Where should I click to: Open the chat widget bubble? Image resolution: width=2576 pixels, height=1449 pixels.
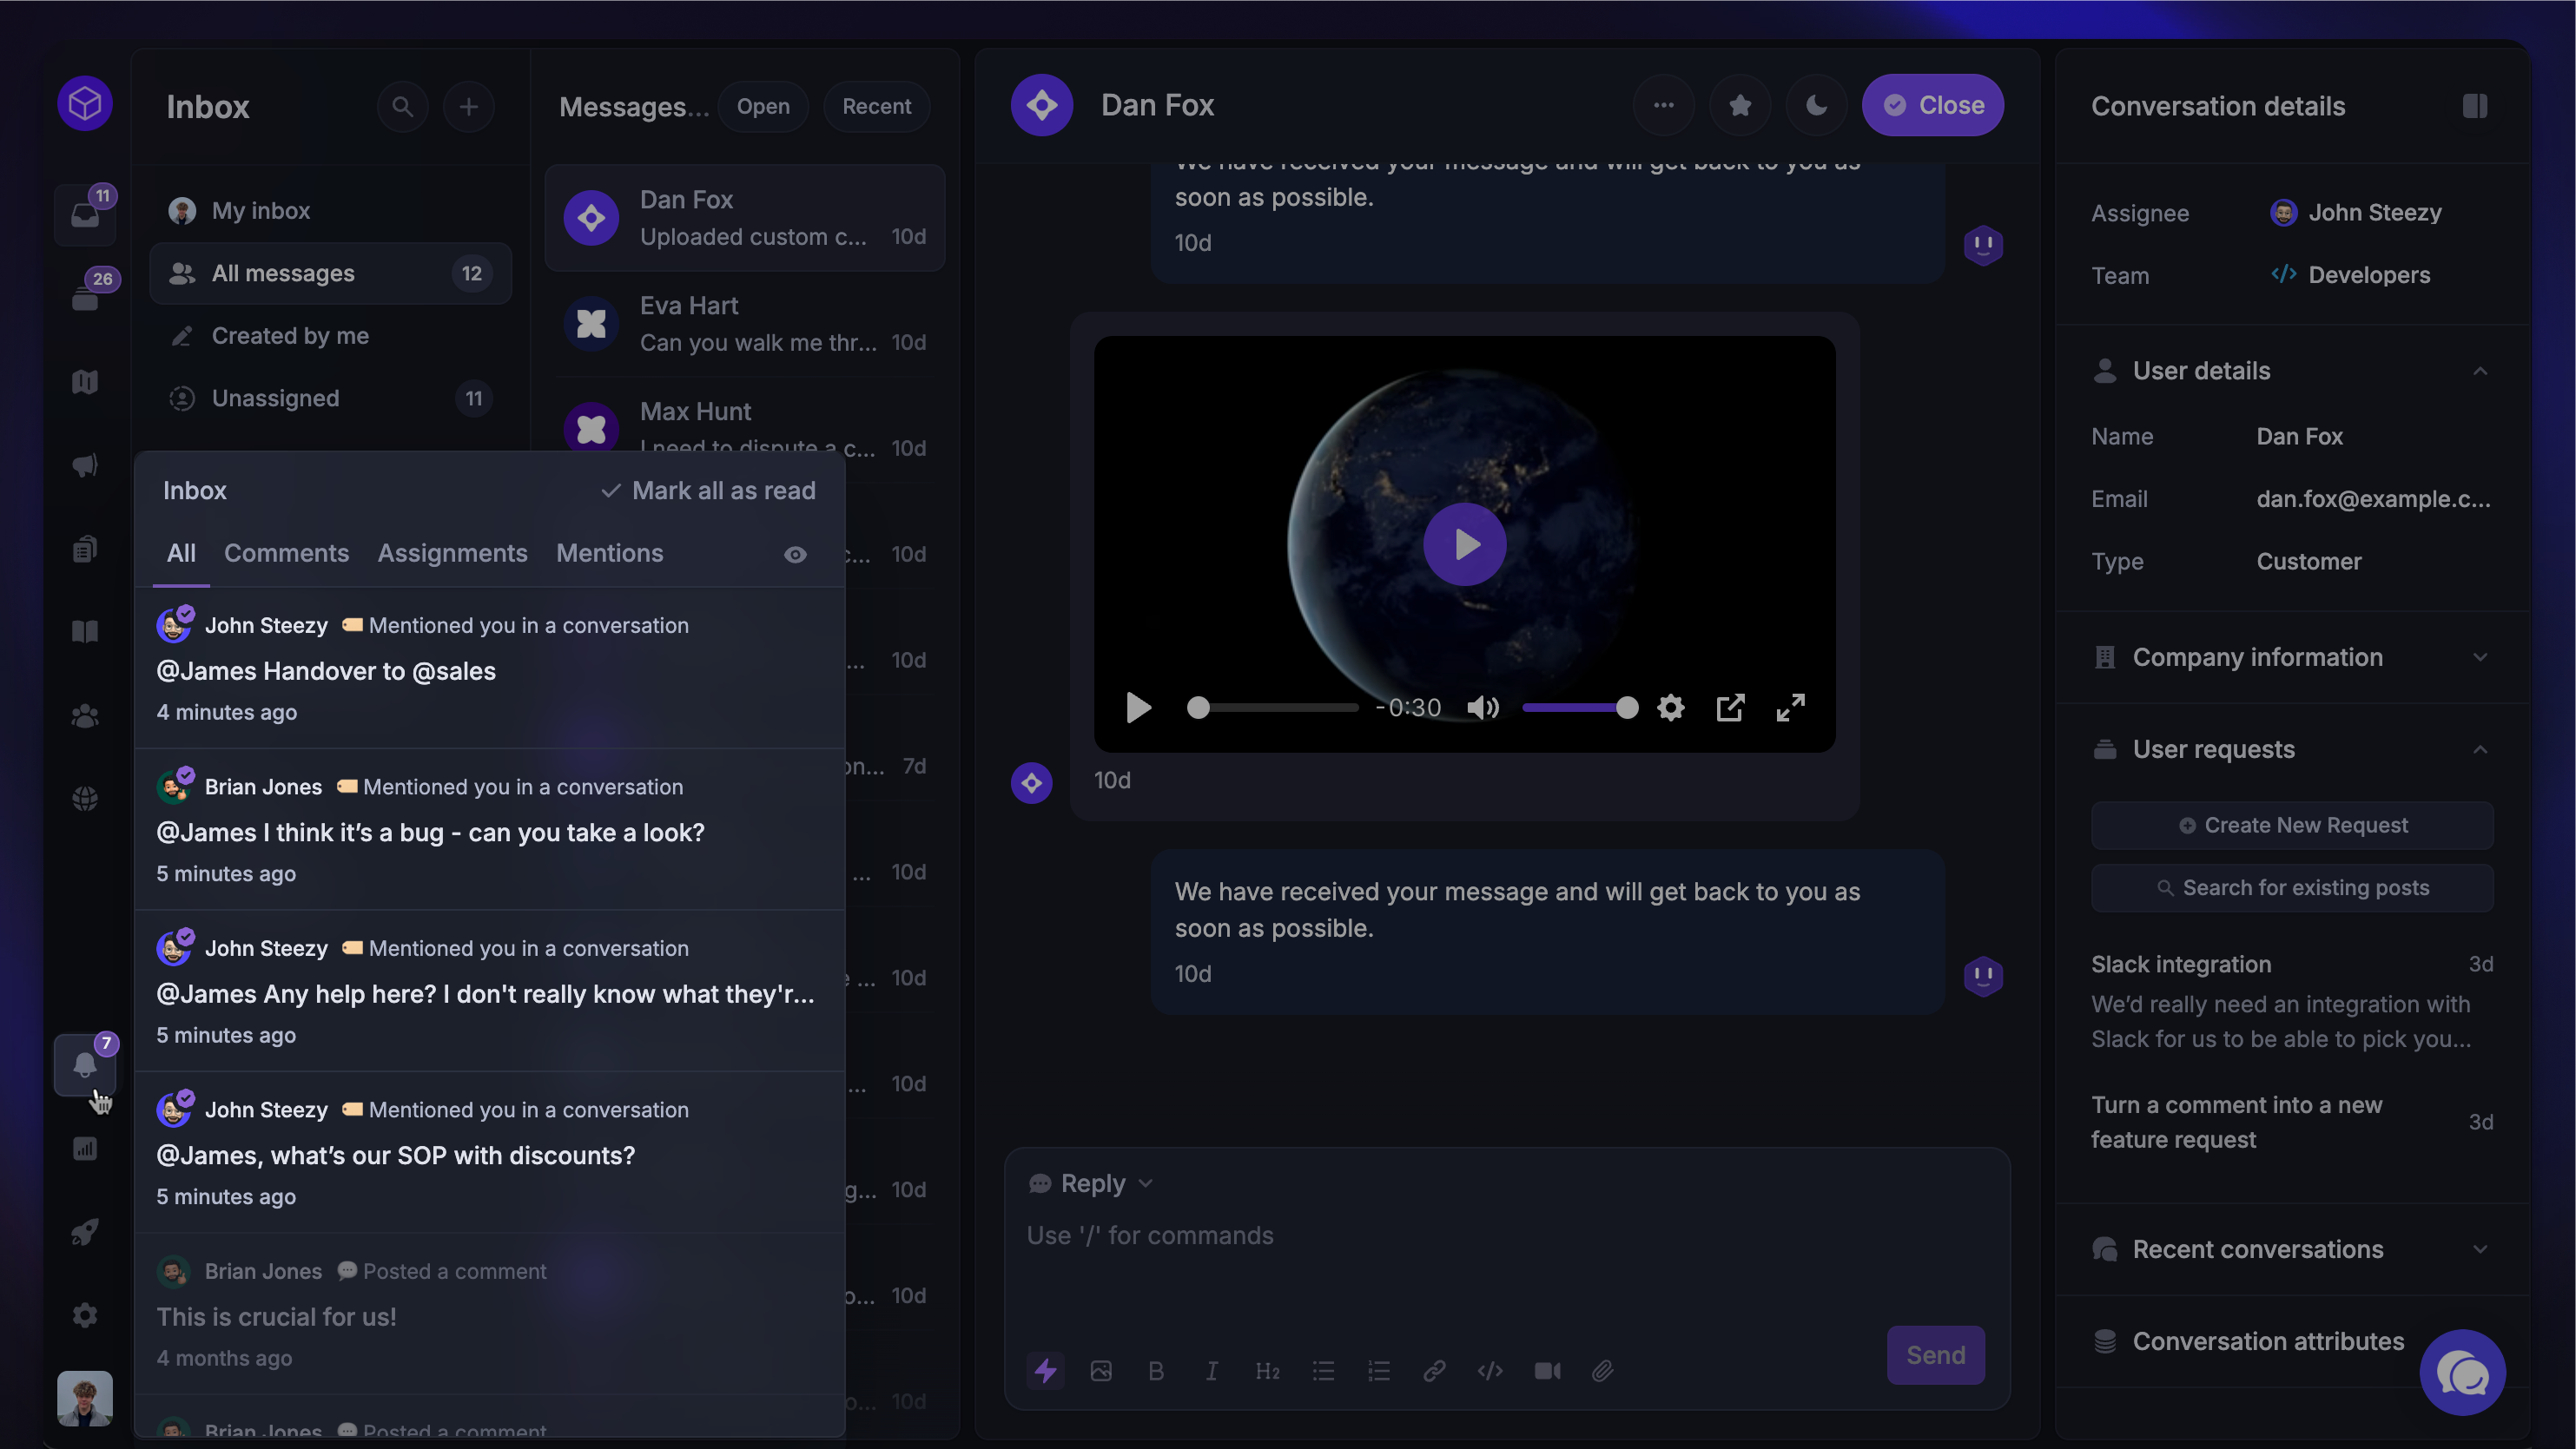[2462, 1372]
